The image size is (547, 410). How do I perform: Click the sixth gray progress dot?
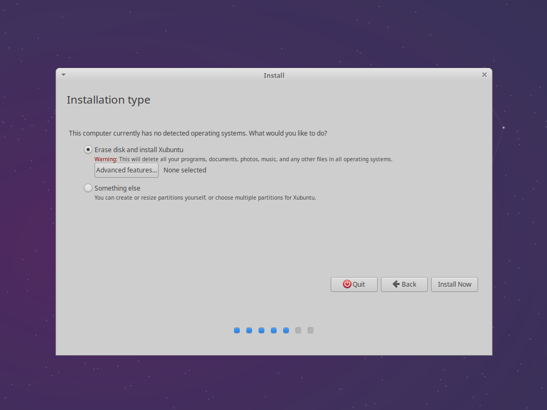298,330
